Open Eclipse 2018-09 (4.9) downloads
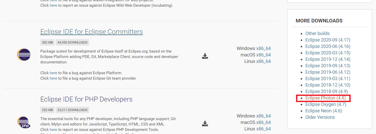 (327, 91)
